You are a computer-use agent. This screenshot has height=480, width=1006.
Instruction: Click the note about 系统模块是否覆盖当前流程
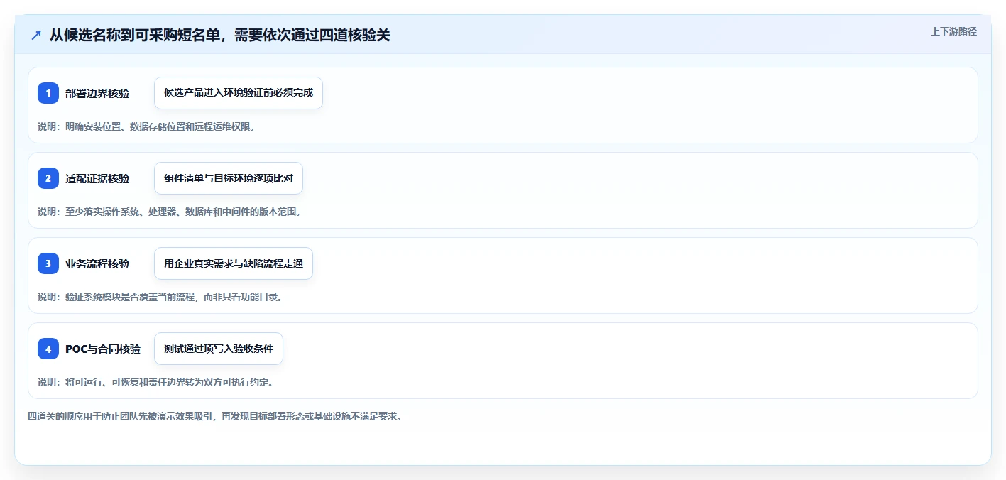point(160,297)
